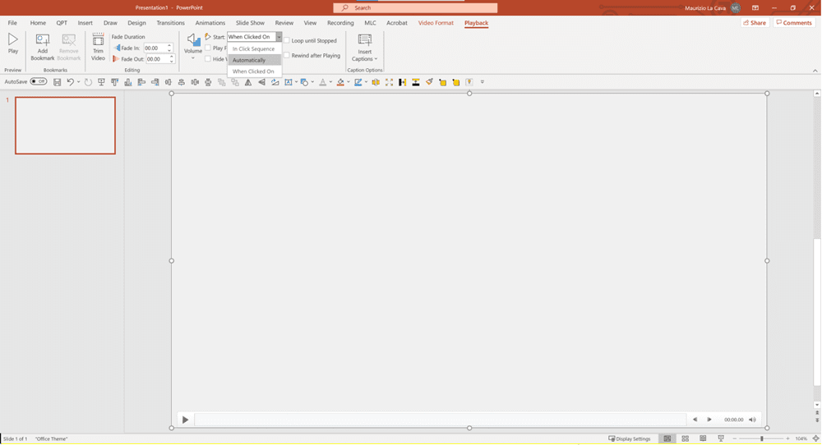Collapse the ribbon with the chevron

pyautogui.click(x=815, y=71)
